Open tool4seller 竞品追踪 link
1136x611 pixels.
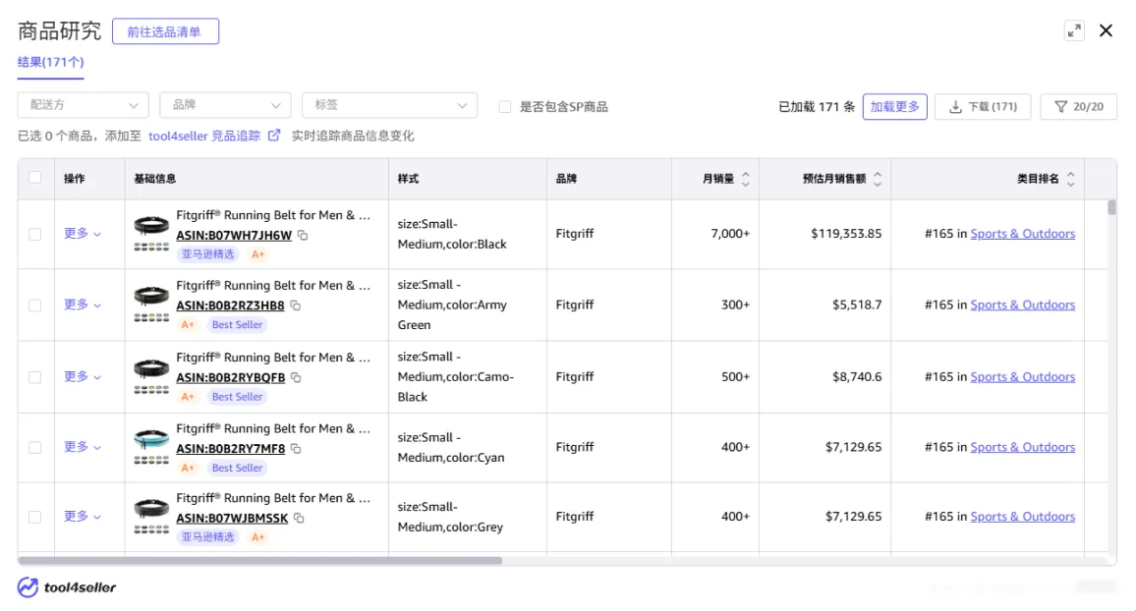204,136
